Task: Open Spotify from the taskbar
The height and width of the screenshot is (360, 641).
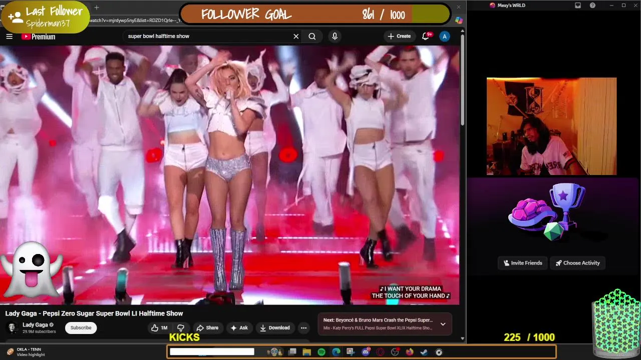Action: [322, 352]
